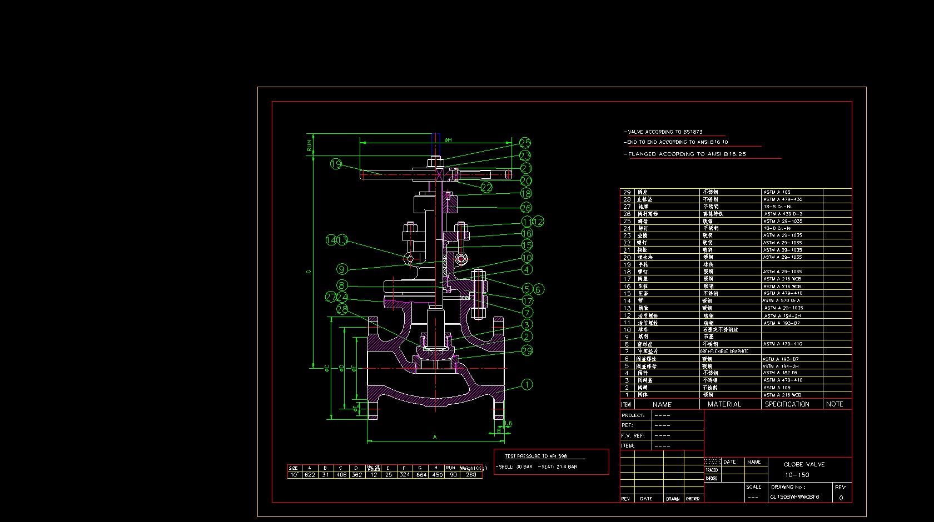Select dimension A label below the valve
The width and height of the screenshot is (934, 522).
click(435, 437)
